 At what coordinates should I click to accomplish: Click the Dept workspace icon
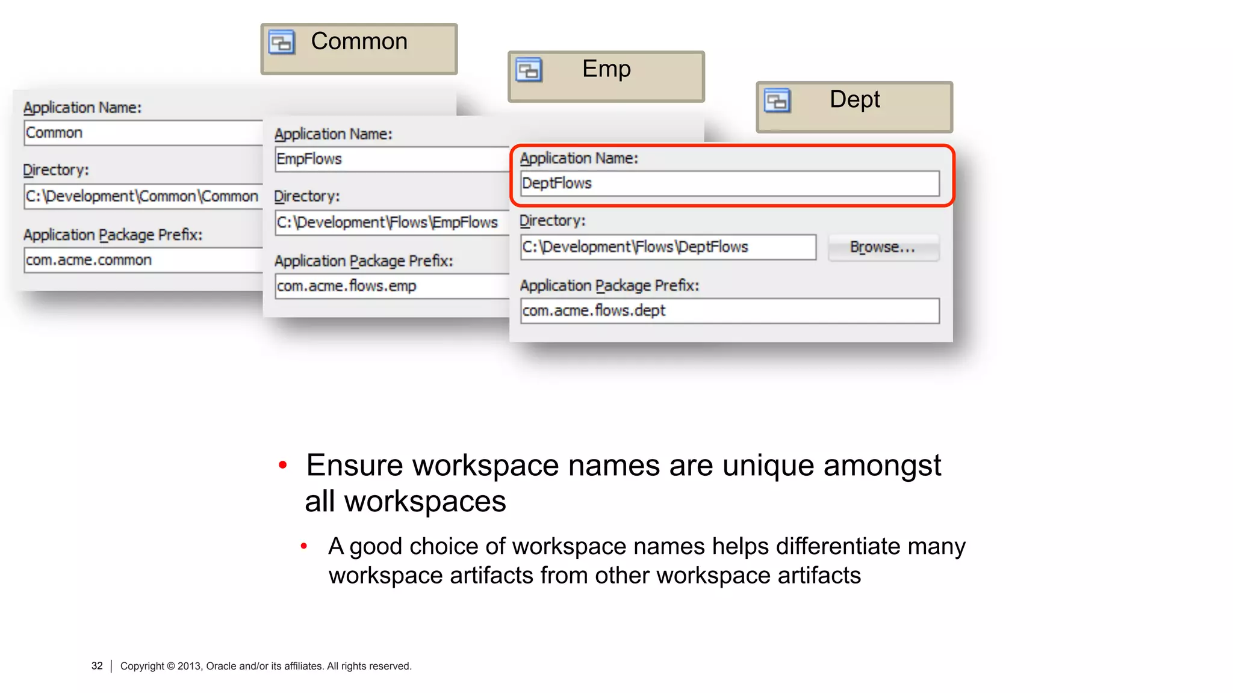[x=777, y=100]
